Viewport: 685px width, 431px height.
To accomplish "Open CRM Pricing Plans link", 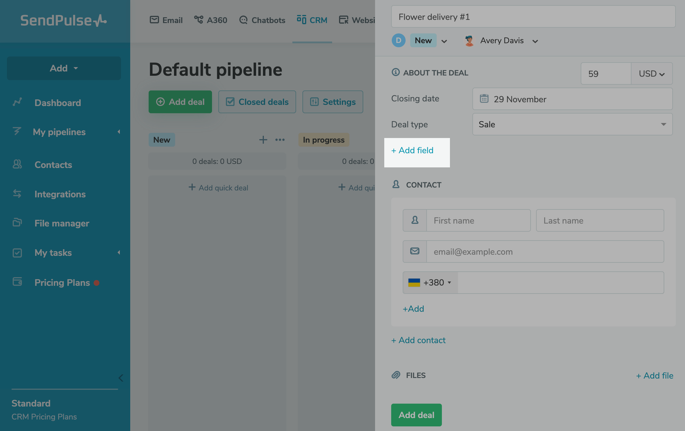I will [44, 417].
